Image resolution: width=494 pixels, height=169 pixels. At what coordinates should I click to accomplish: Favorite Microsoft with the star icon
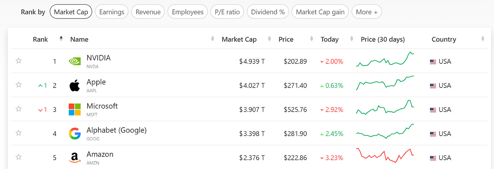coord(19,109)
